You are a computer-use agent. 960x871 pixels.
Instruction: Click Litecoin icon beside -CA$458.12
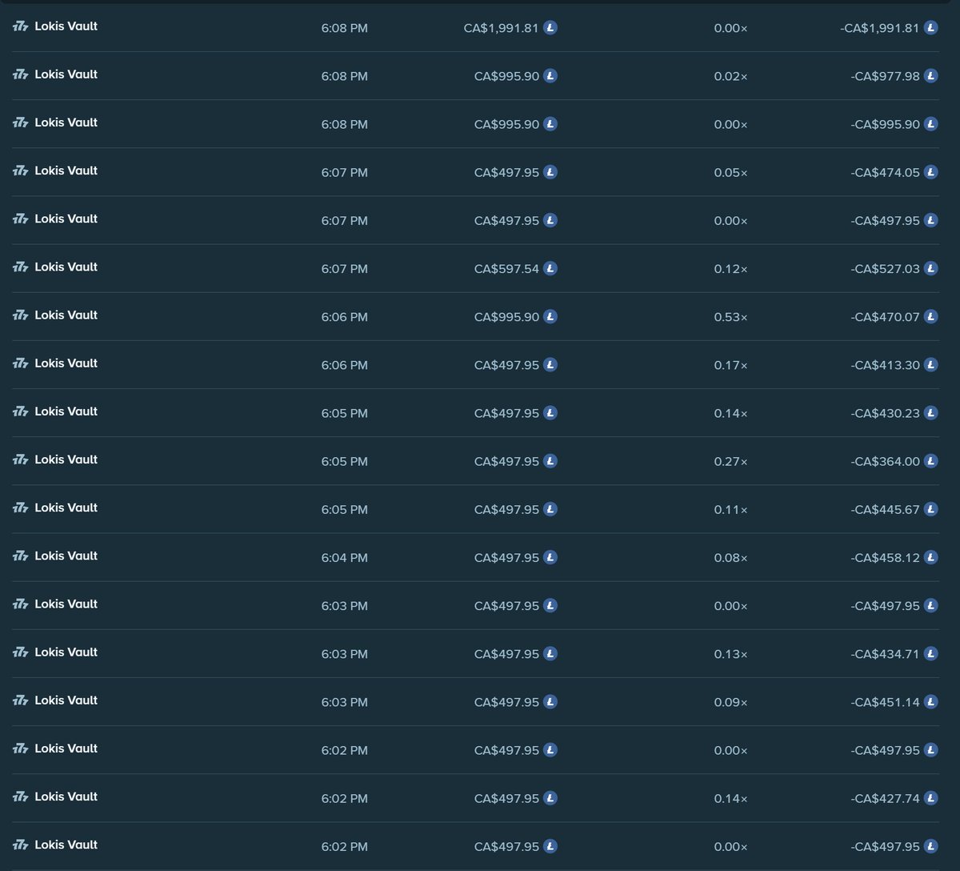930,557
